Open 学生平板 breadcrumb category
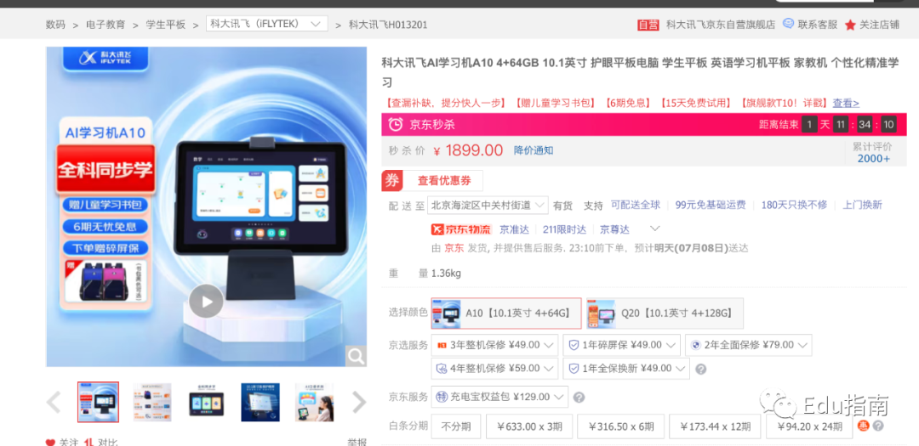The height and width of the screenshot is (446, 919). [166, 25]
